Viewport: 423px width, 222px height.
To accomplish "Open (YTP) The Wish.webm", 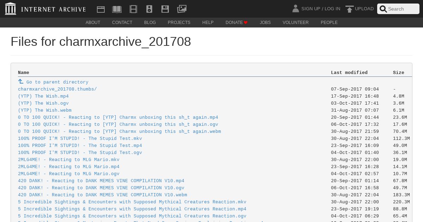I will (x=45, y=110).
